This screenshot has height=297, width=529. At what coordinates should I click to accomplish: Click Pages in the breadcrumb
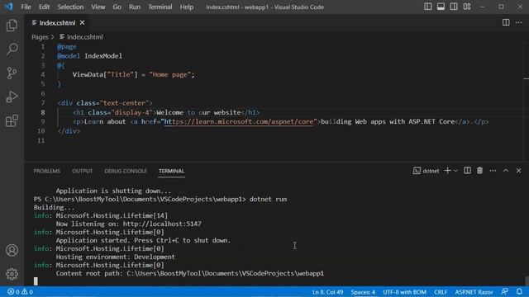(x=40, y=37)
